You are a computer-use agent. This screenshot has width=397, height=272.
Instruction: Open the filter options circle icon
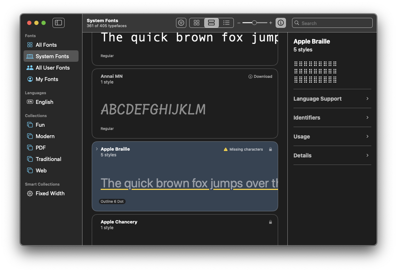point(181,23)
